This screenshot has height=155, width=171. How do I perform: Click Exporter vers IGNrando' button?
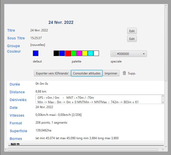[x=52, y=73]
